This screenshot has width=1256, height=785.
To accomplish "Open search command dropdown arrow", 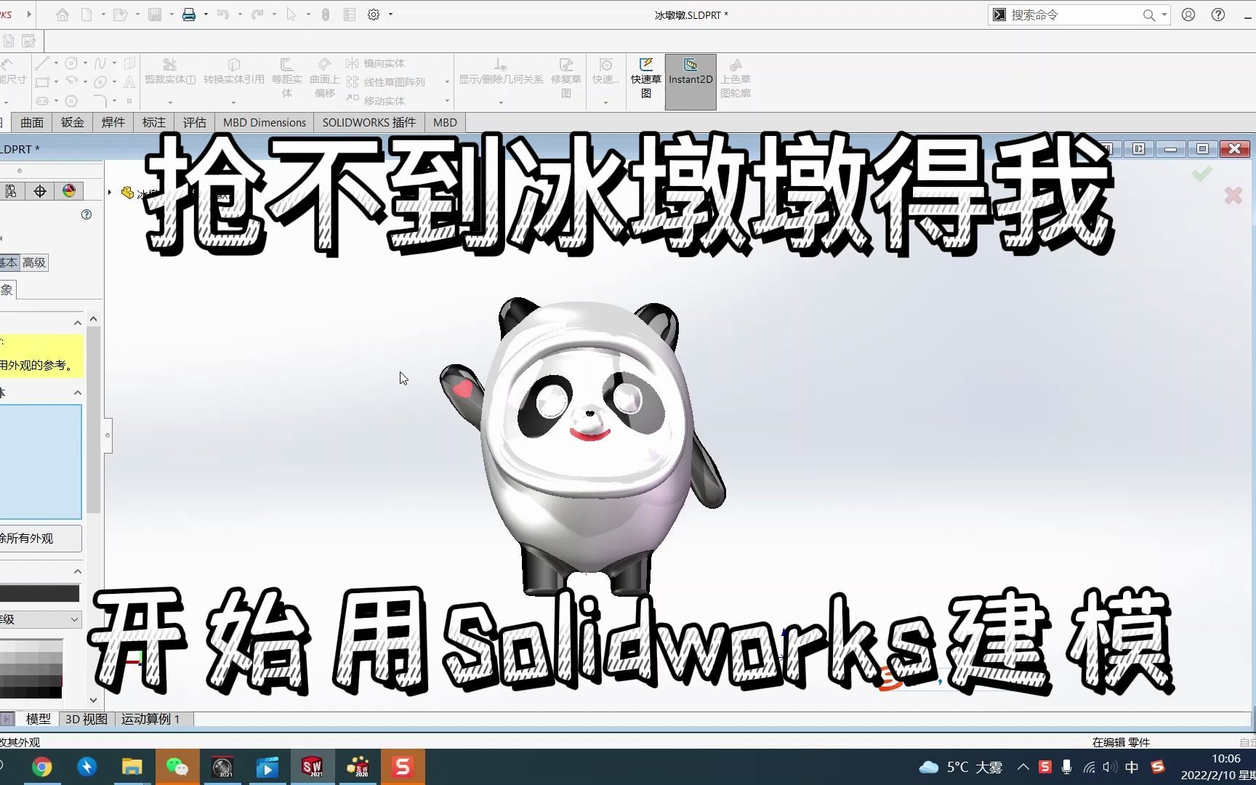I will coord(1164,15).
